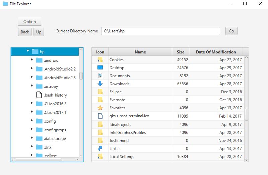268x175 pixels.
Task: Click the tree vertical scrollbar thumb
Action: (x=81, y=76)
